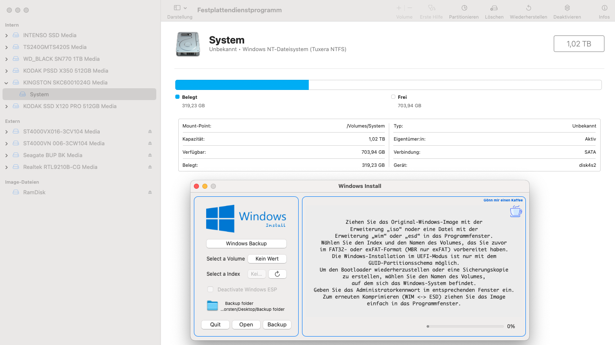Screen dimensions: 615x345
Task: Select KINGSTON SKC6001024G Media in sidebar
Action: click(x=65, y=83)
